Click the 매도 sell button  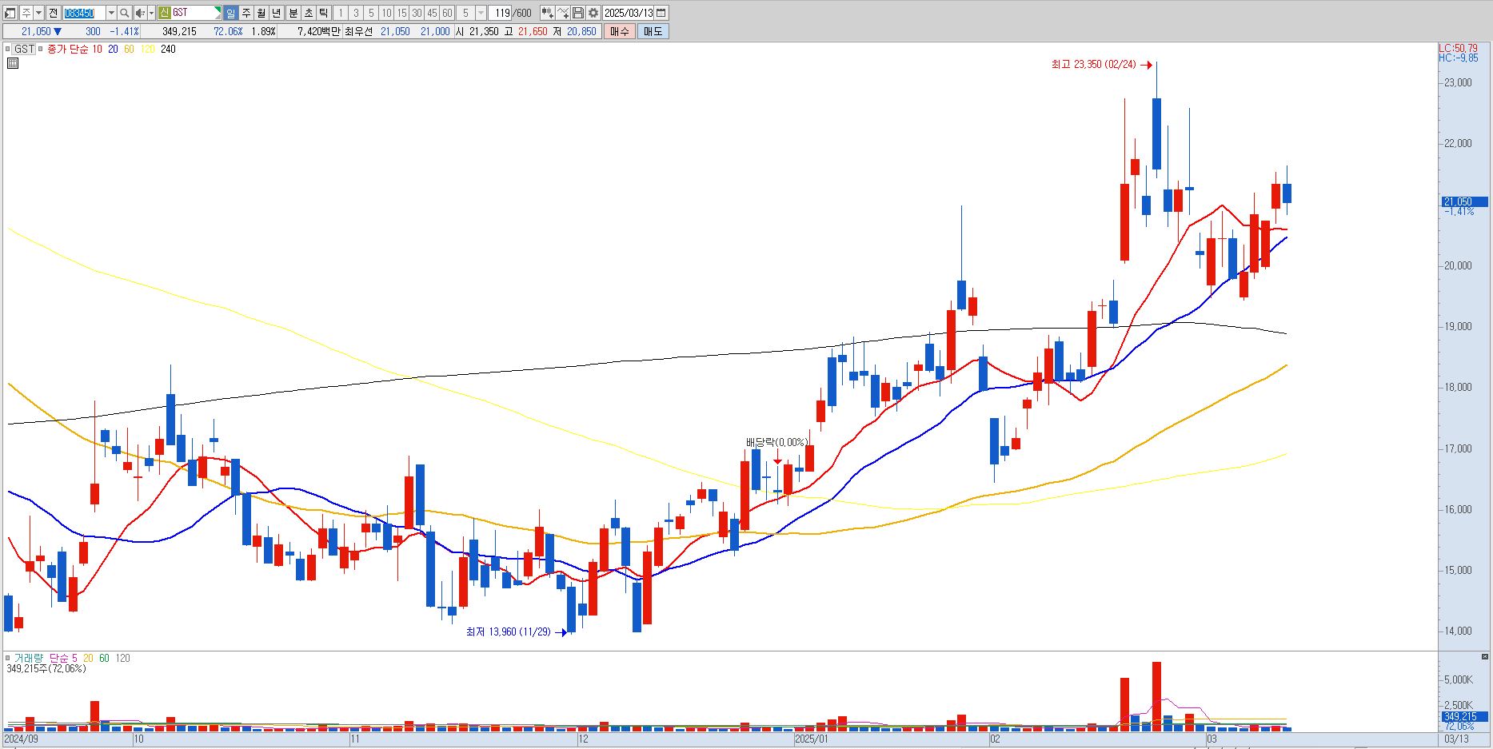click(x=653, y=31)
